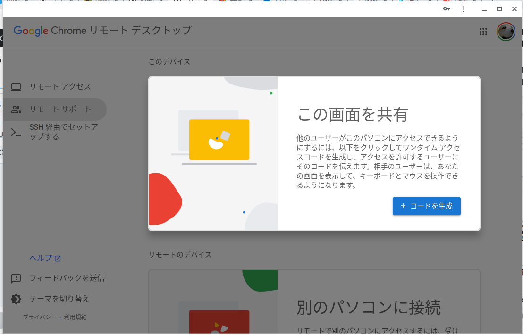This screenshot has width=523, height=335.
Task: Open the プライバシー link
Action: 40,317
